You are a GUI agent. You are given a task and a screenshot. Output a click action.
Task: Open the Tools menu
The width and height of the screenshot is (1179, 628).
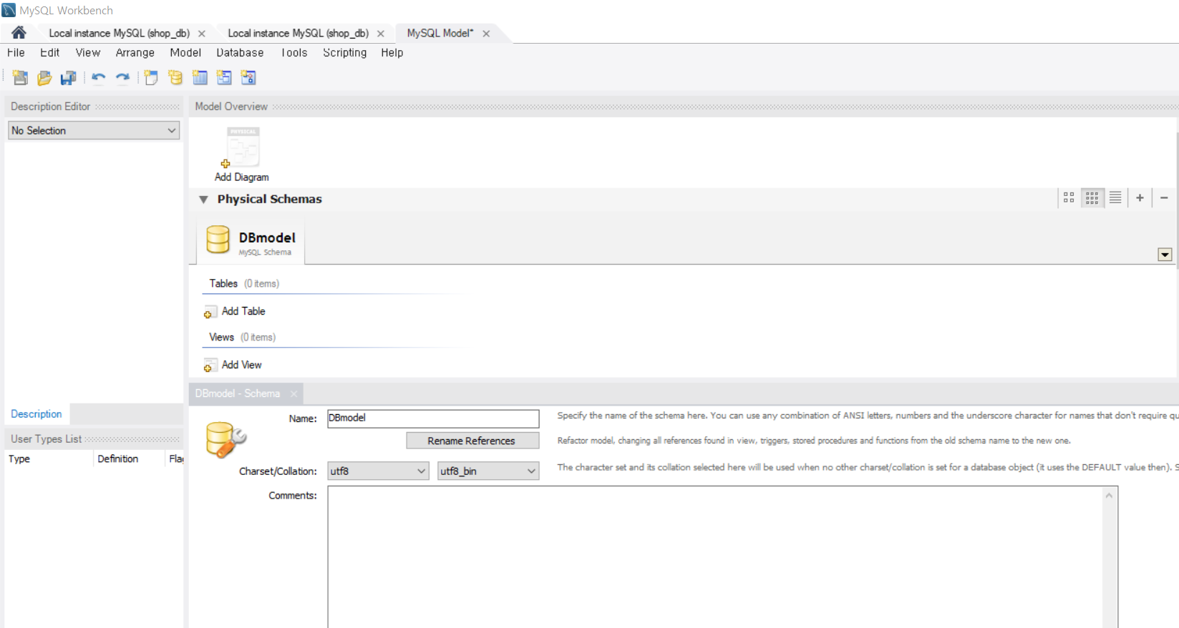tap(294, 53)
